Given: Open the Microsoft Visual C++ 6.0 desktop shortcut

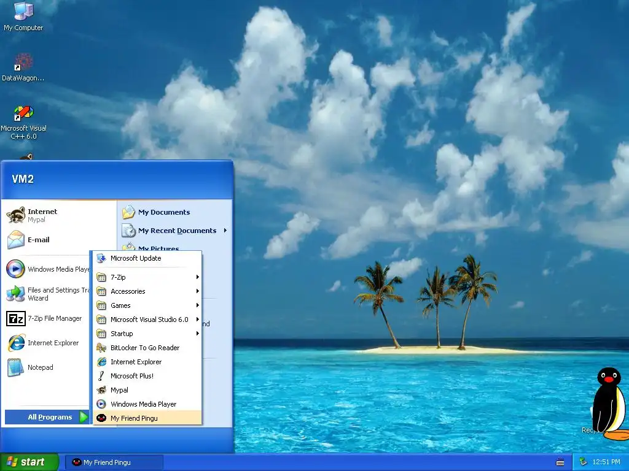Looking at the screenshot, I should (23, 122).
